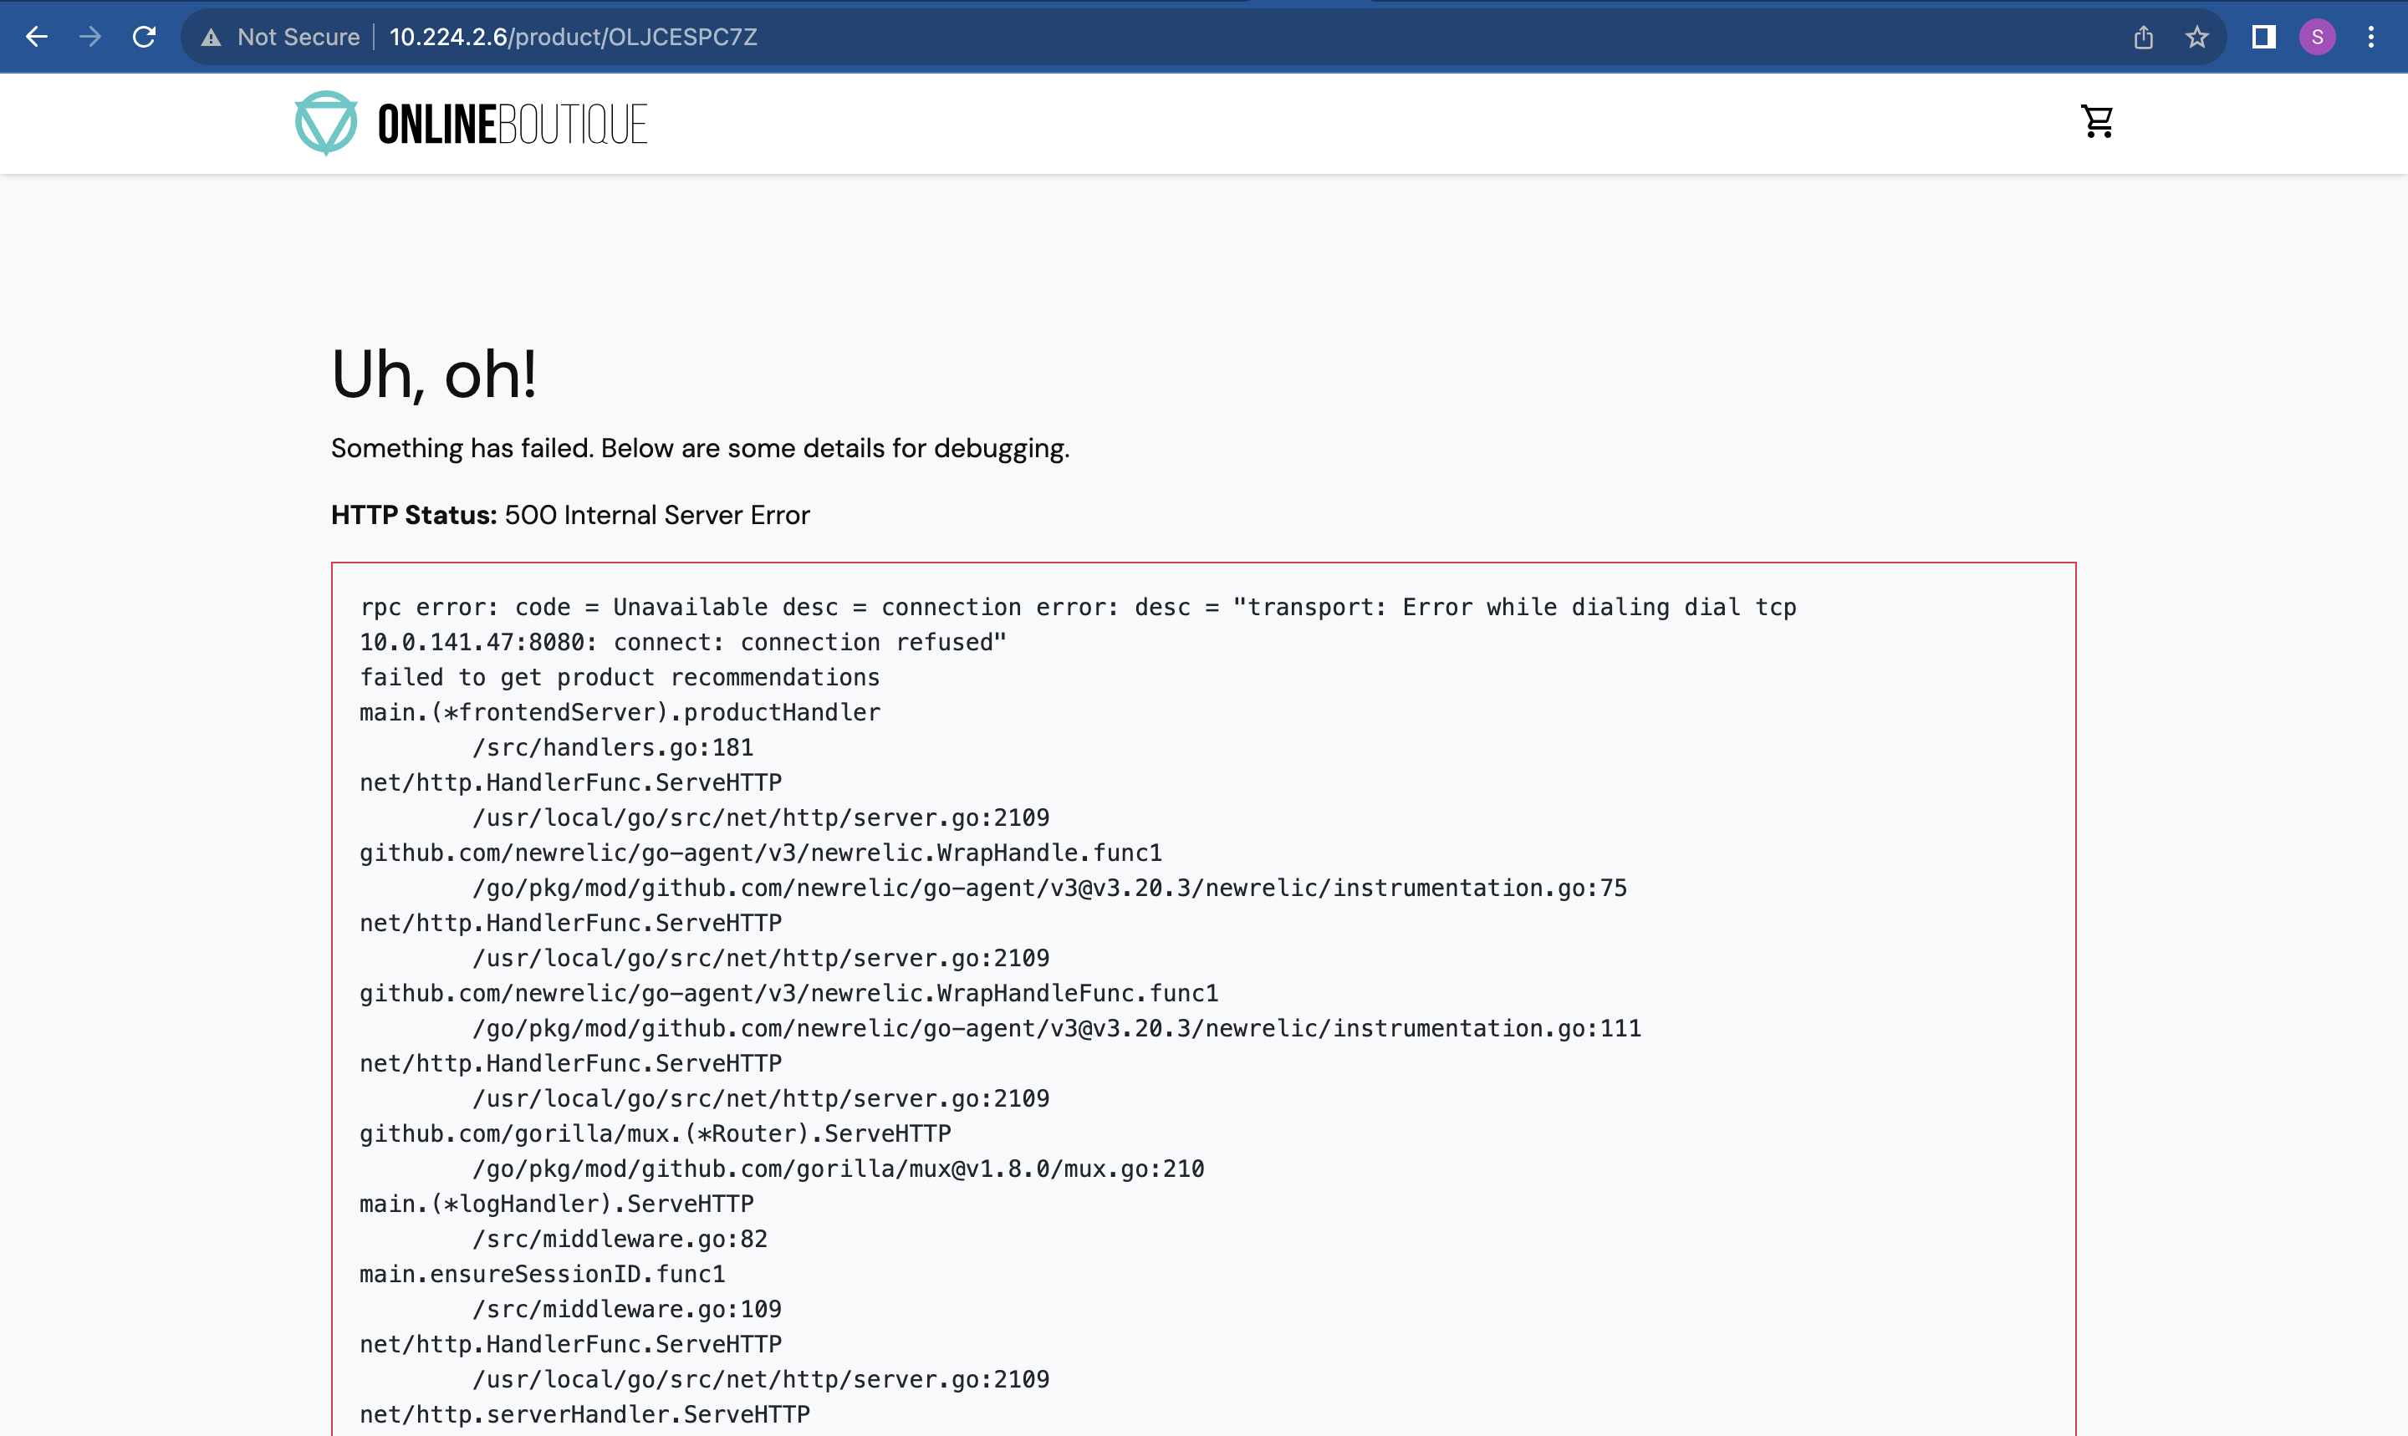Viewport: 2408px width, 1436px height.
Task: Click 'net/http.serverHandler.ServeHTTP' line
Action: point(584,1413)
